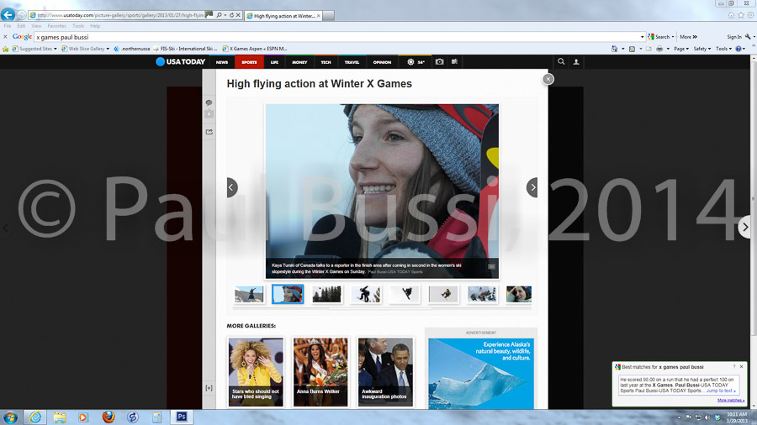Viewport: 757px width, 425px height.
Task: Open the USA TODAY site search magnifier
Action: [561, 61]
